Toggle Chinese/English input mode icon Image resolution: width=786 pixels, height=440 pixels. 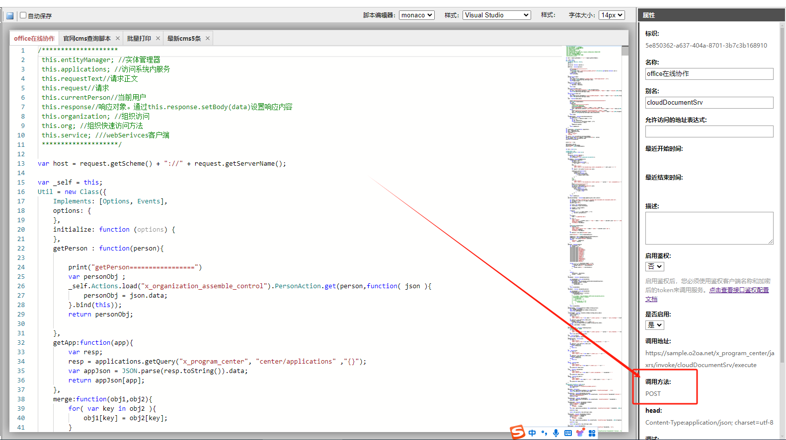point(532,433)
